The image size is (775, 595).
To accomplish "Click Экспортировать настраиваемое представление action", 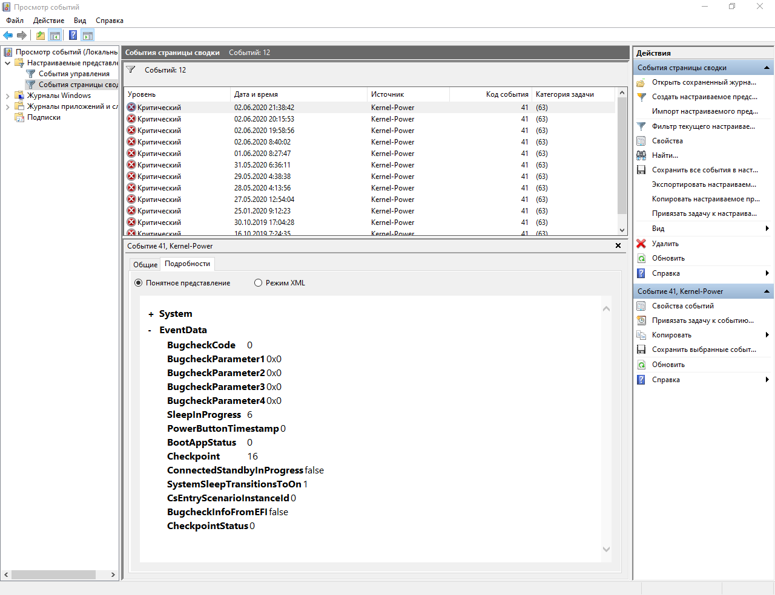I will pos(704,184).
